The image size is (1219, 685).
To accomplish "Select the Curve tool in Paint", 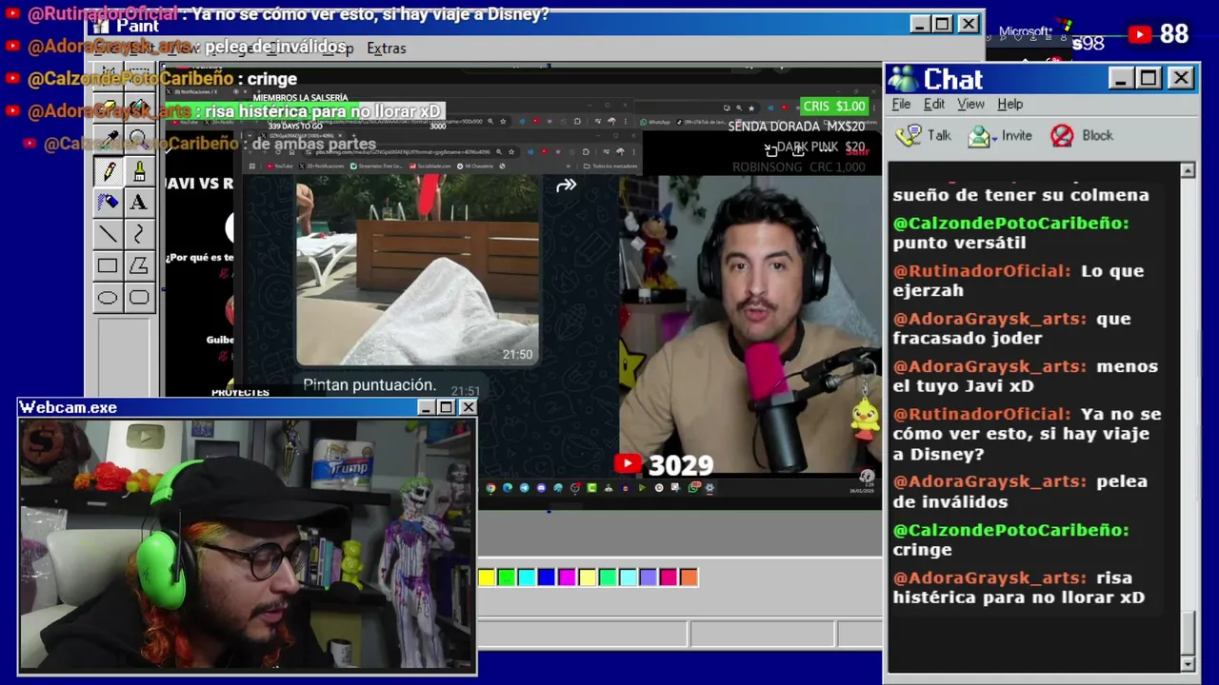I will 139,234.
